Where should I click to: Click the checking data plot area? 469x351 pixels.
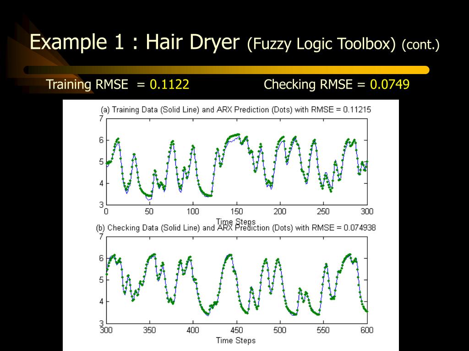click(237, 280)
